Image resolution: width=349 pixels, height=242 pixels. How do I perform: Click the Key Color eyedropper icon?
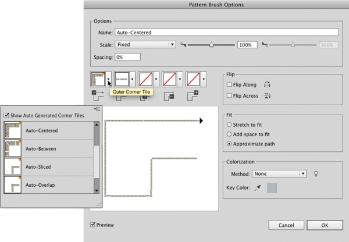pos(258,188)
